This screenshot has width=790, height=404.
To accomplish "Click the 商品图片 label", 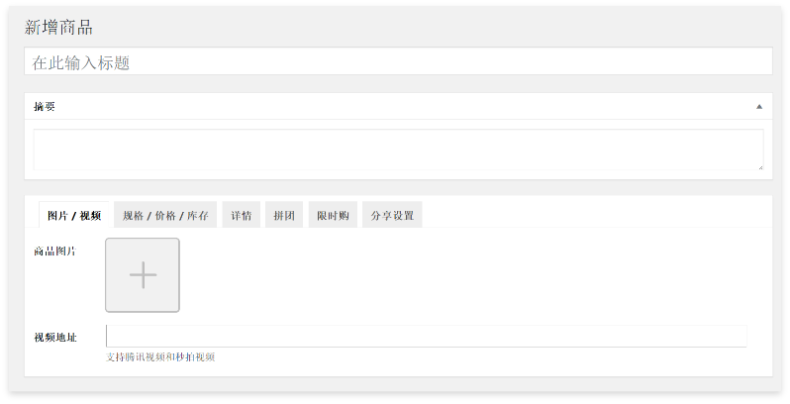I will (x=54, y=251).
